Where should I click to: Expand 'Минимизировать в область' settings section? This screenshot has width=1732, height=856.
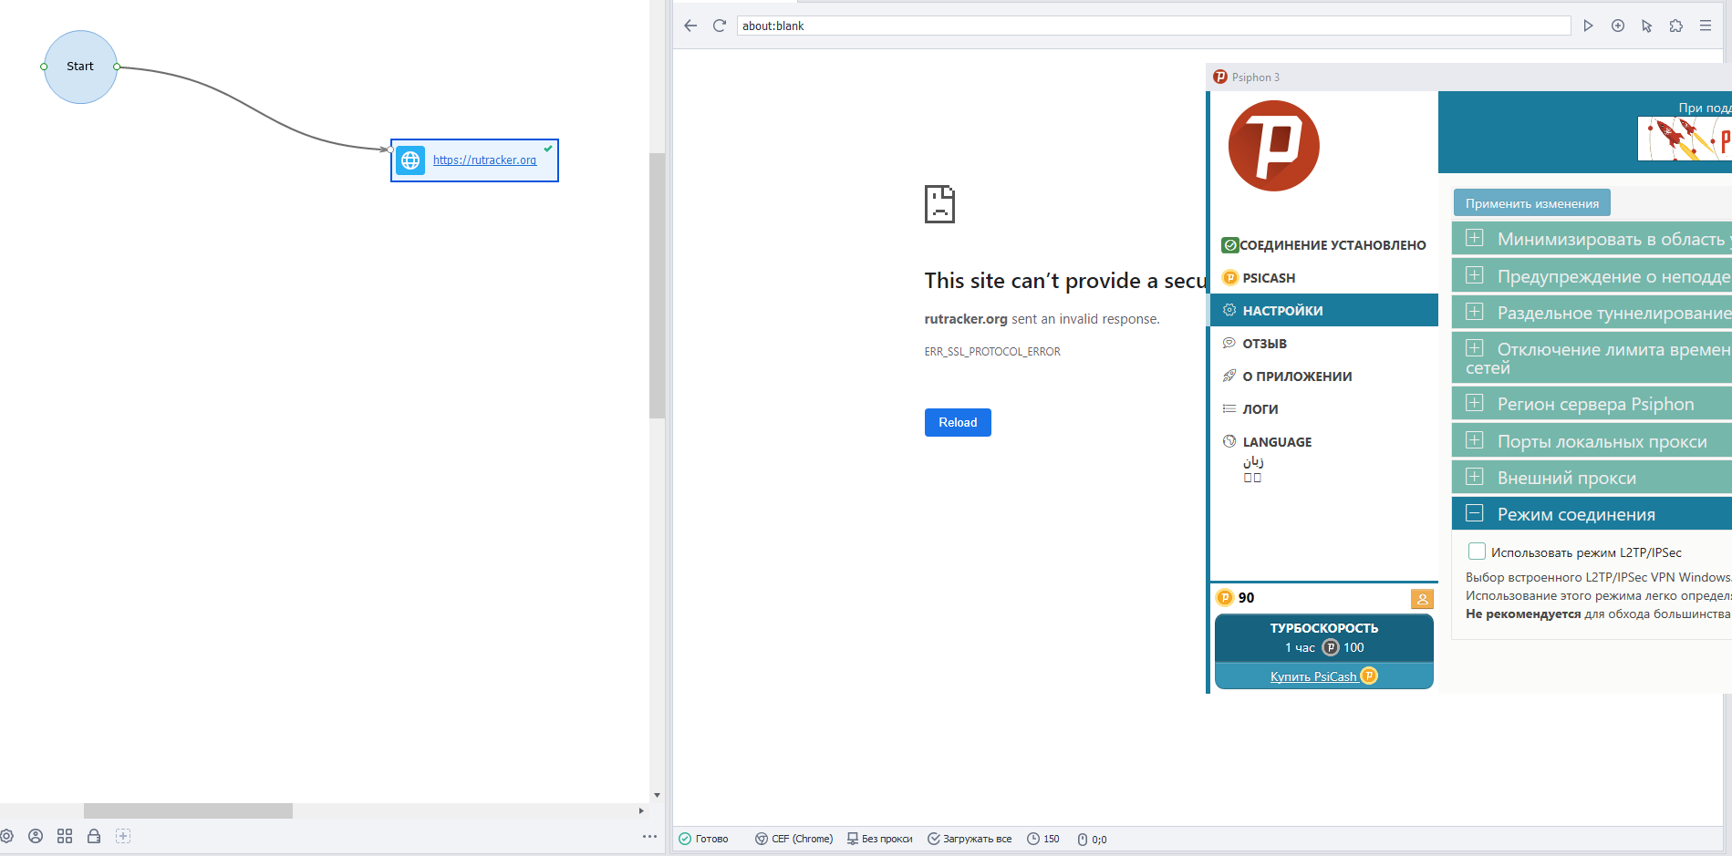1592,239
